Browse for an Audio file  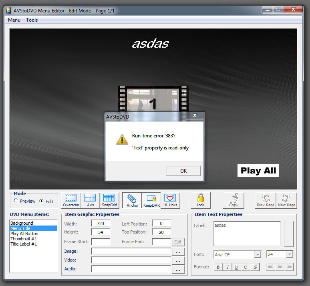pos(178,270)
